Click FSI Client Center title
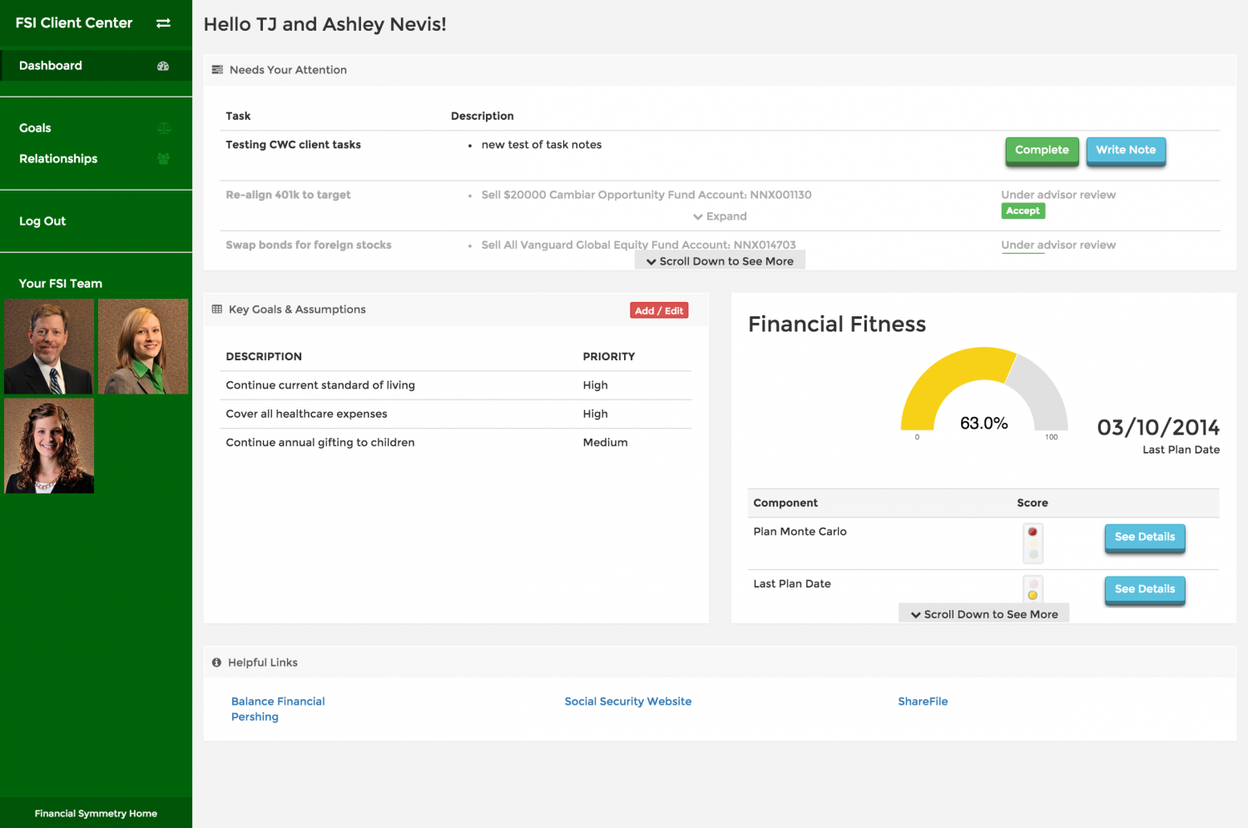 74,23
